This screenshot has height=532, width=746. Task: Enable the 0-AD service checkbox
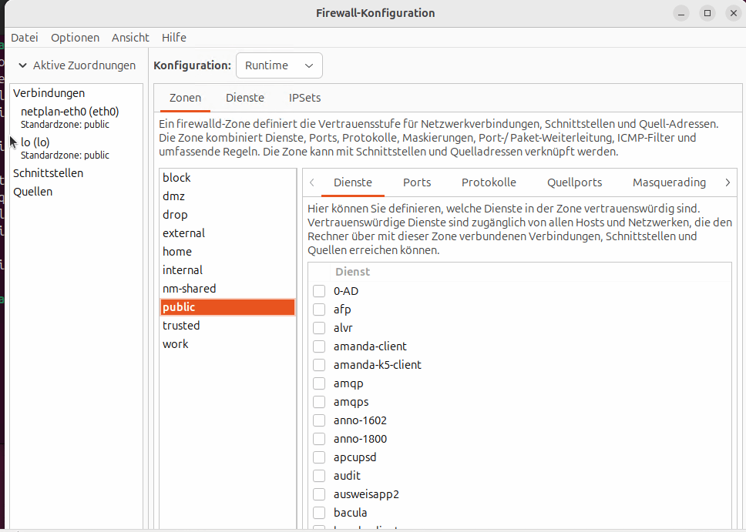(x=319, y=291)
